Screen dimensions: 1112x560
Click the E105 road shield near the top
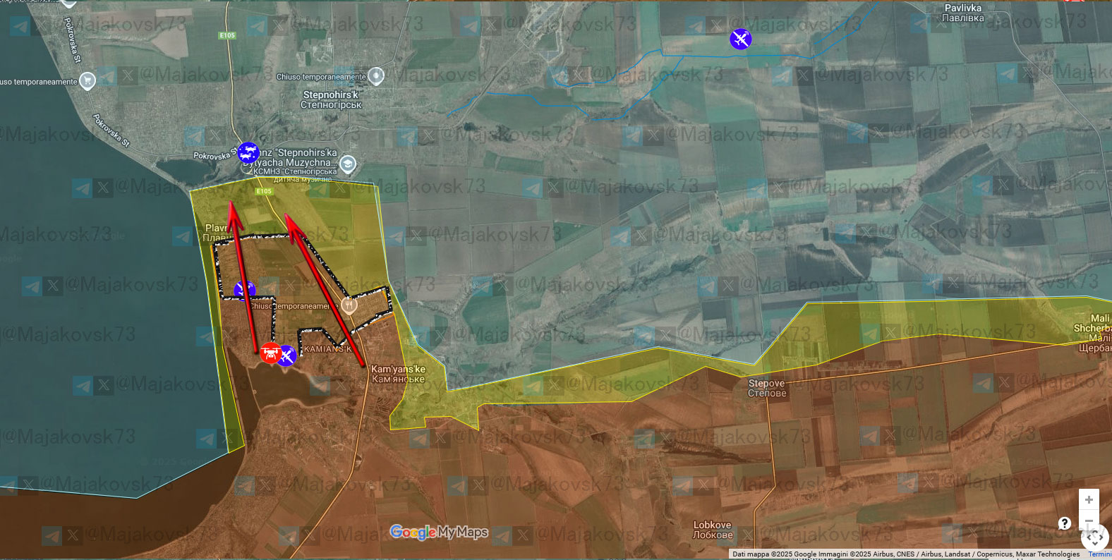click(x=227, y=35)
